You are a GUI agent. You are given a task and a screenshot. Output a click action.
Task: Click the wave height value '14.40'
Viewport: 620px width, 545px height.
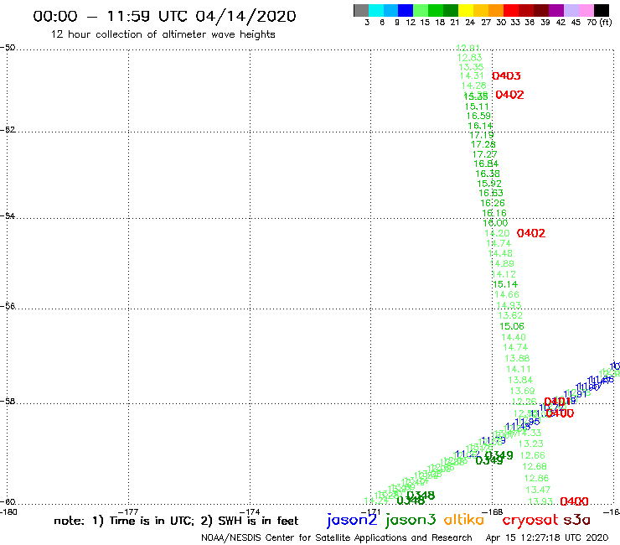click(514, 337)
